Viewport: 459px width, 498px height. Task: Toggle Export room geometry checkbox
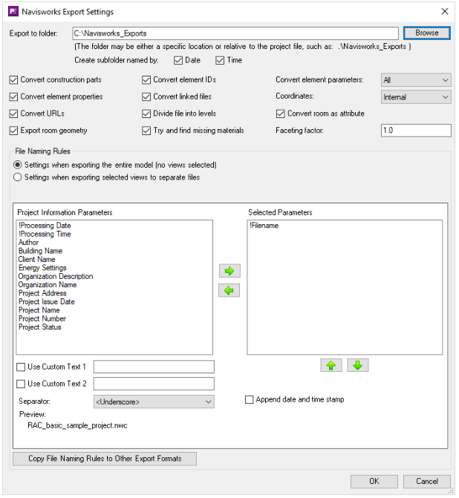[13, 131]
